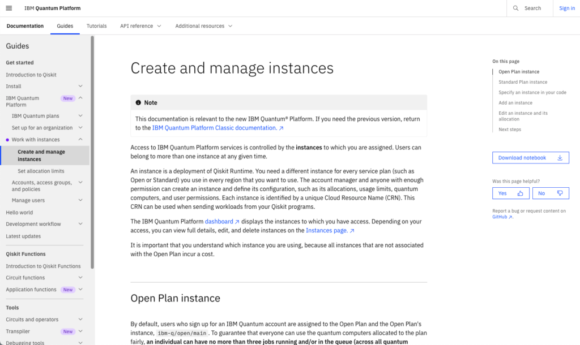This screenshot has height=345, width=580.
Task: Click the Note info icon
Action: point(138,103)
